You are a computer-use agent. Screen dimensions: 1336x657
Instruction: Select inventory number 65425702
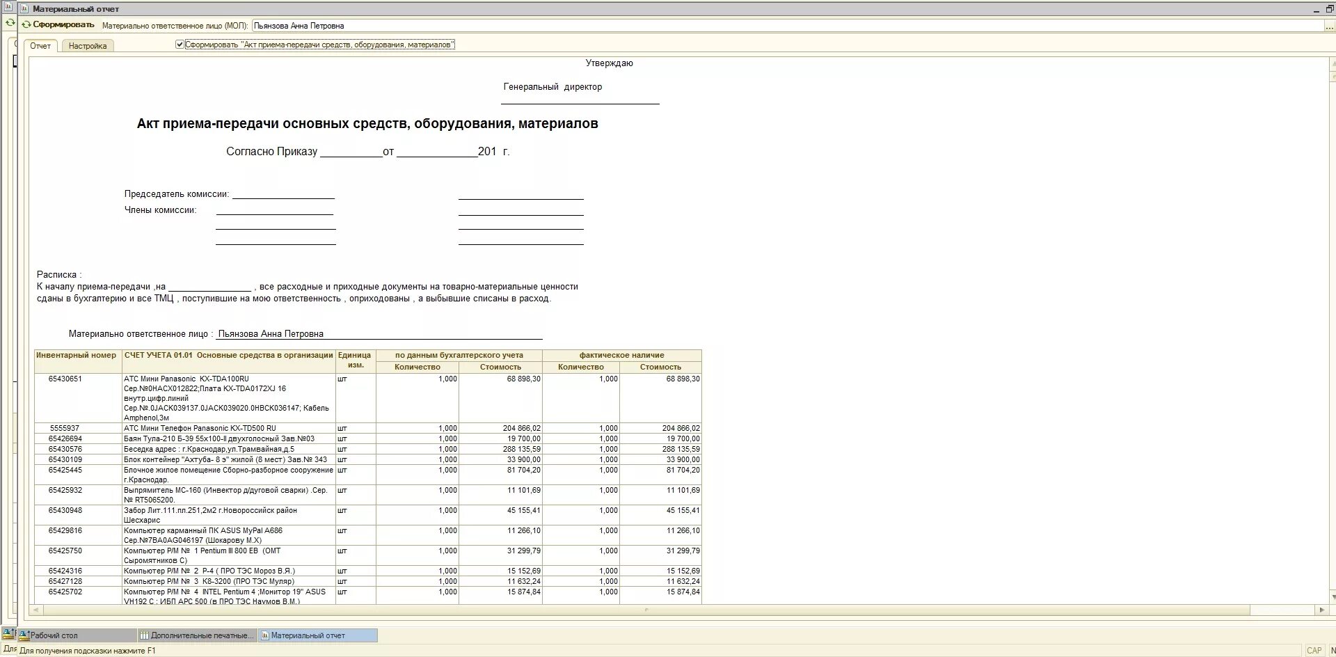(65, 592)
